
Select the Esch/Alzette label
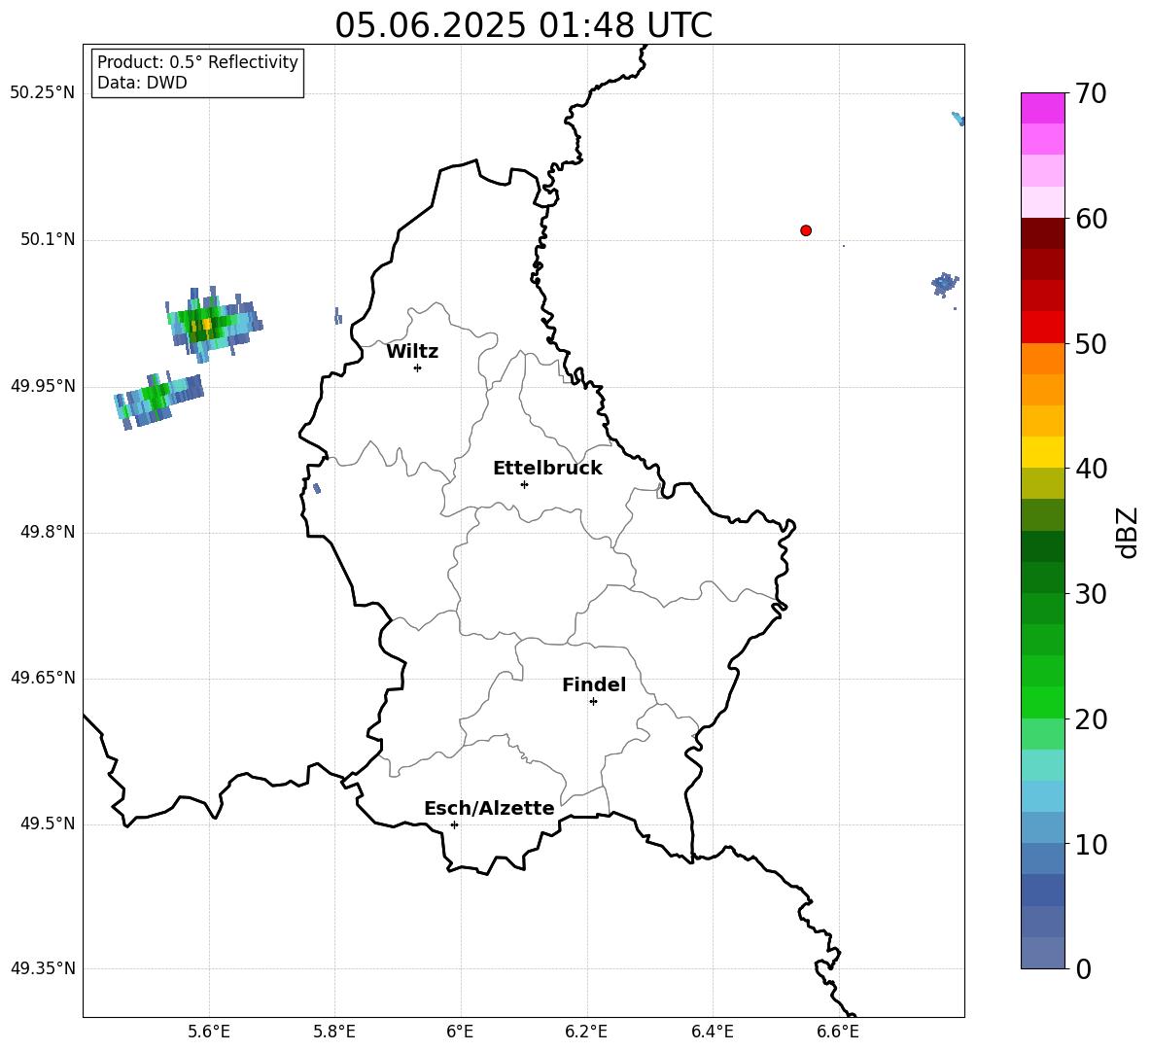(489, 808)
